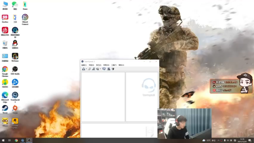The width and height of the screenshot is (254, 143).
Task: Open dropdown arrow beside TeamSpeak connect icon
Action: click(x=86, y=69)
